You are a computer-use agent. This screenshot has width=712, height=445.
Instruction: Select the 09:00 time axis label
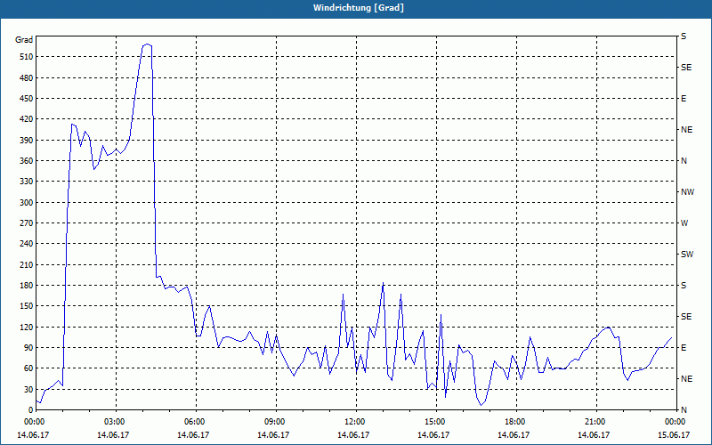(276, 422)
